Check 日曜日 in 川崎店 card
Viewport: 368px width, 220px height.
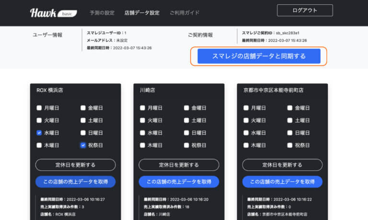(186, 133)
